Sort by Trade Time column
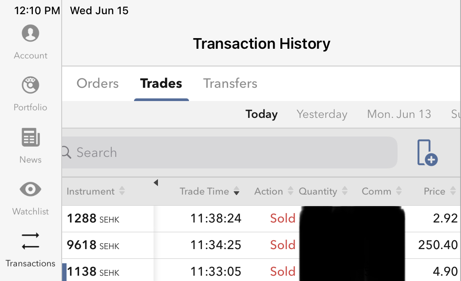Viewport: 461px width, 281px height. coord(209,191)
